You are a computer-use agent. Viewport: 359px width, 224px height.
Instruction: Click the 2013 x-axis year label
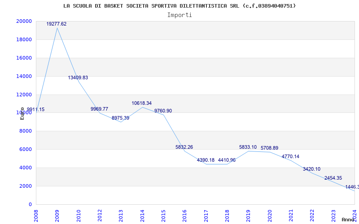[x=121, y=216]
